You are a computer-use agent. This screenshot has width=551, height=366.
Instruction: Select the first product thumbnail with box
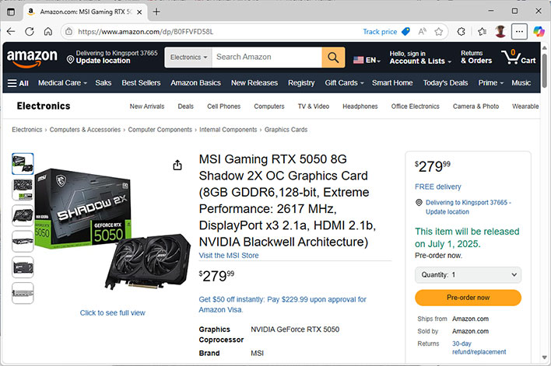pos(23,164)
